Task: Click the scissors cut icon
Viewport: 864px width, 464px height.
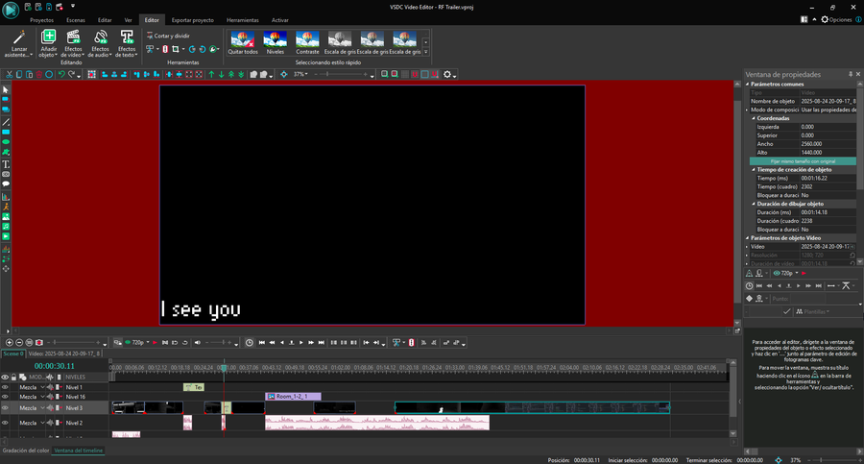Action: (x=10, y=75)
